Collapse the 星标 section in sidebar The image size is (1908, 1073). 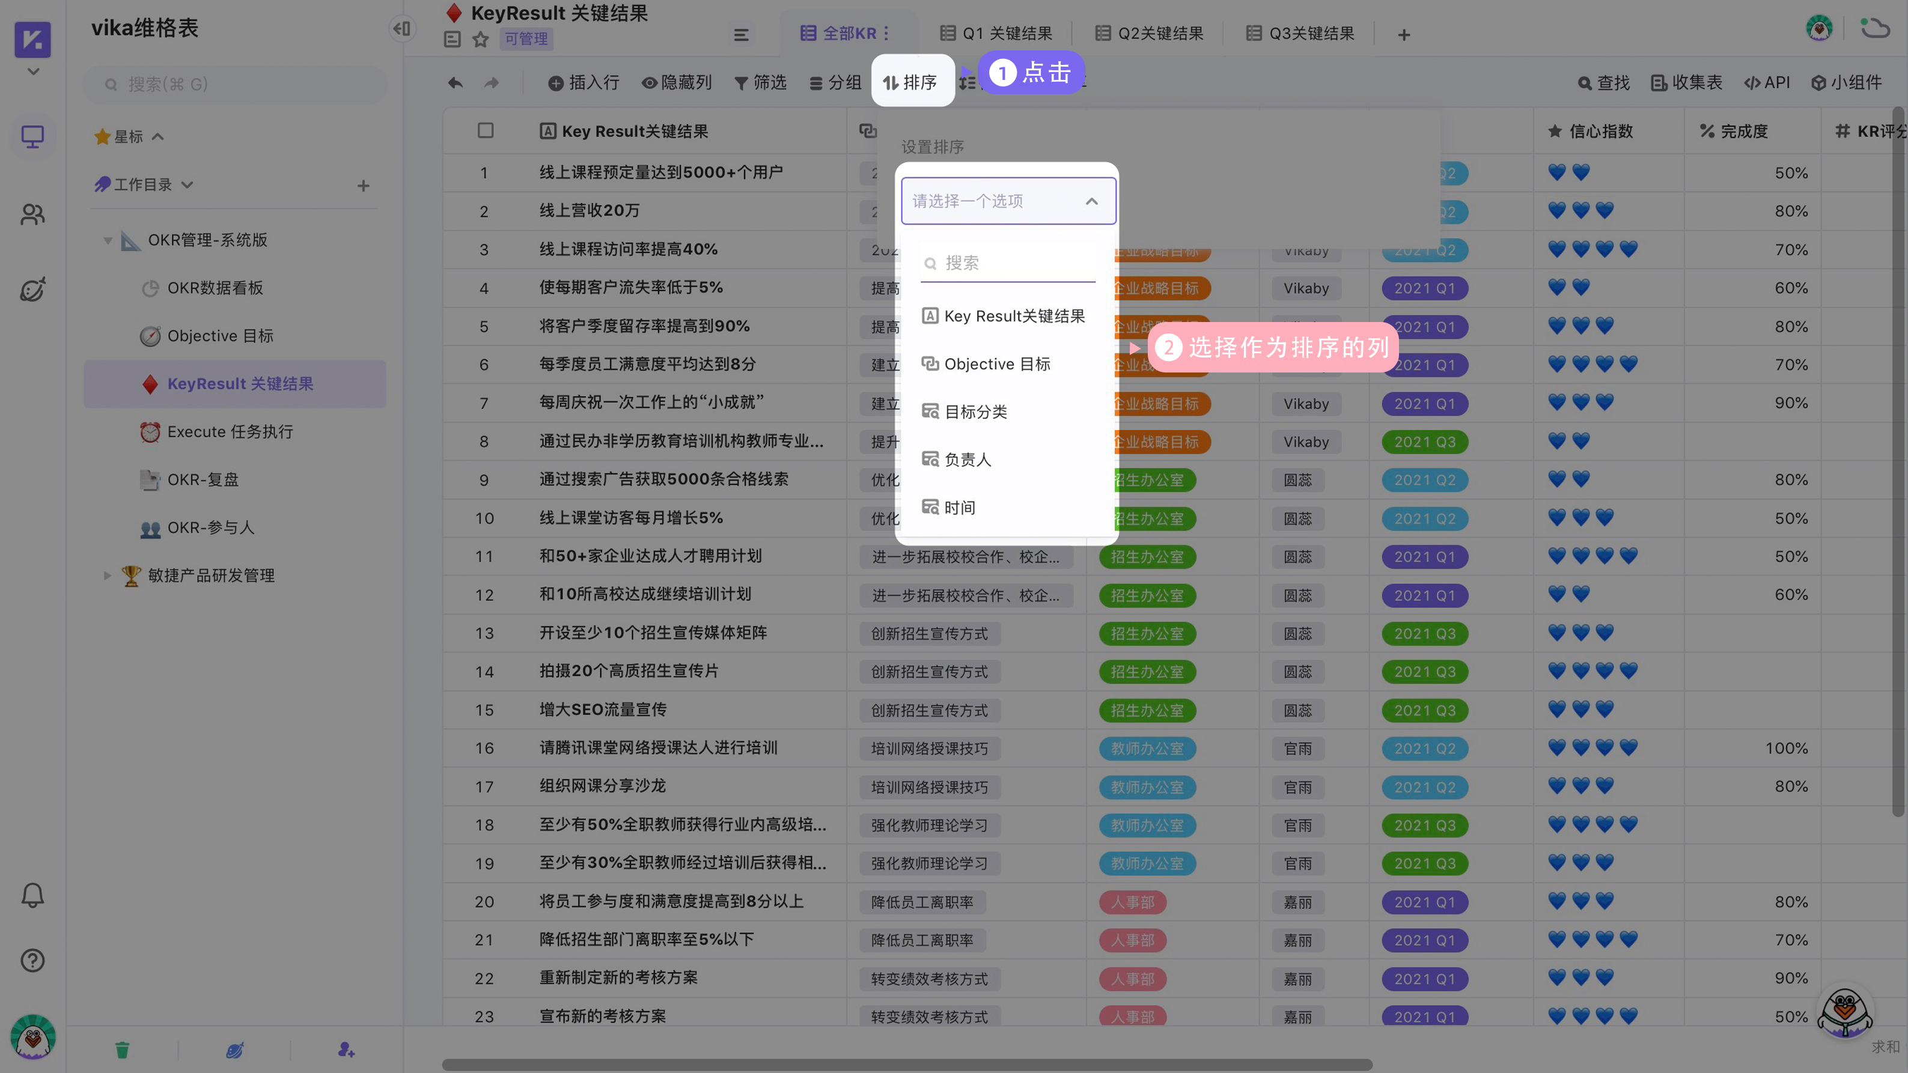click(x=158, y=136)
